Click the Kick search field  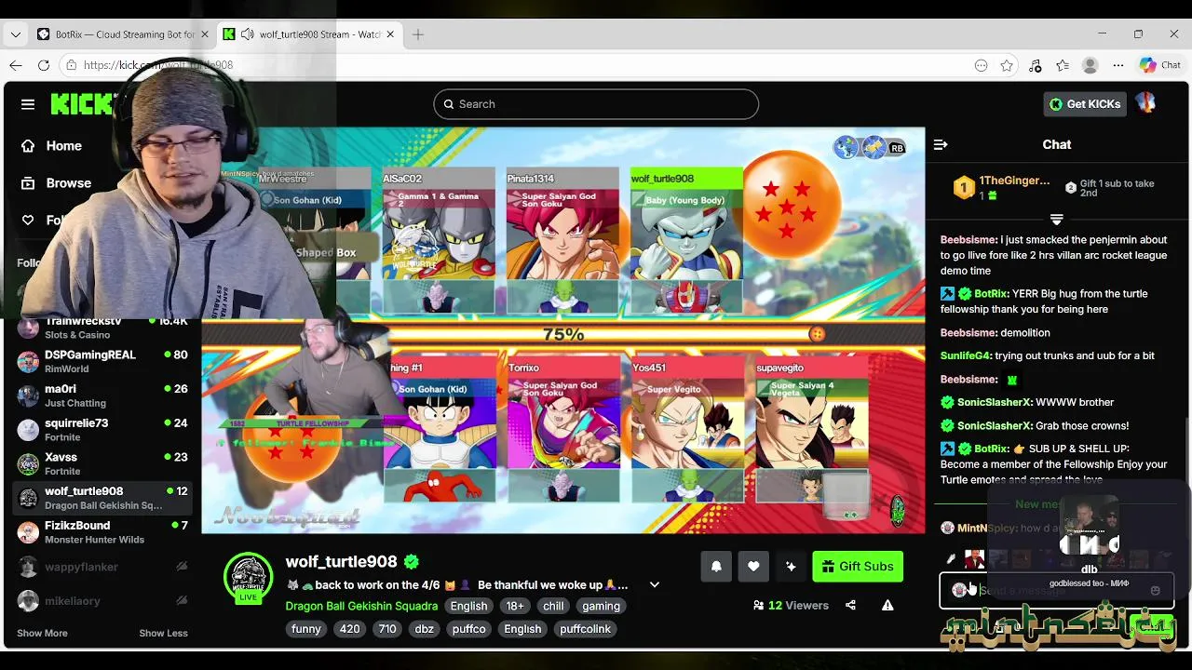pos(596,104)
